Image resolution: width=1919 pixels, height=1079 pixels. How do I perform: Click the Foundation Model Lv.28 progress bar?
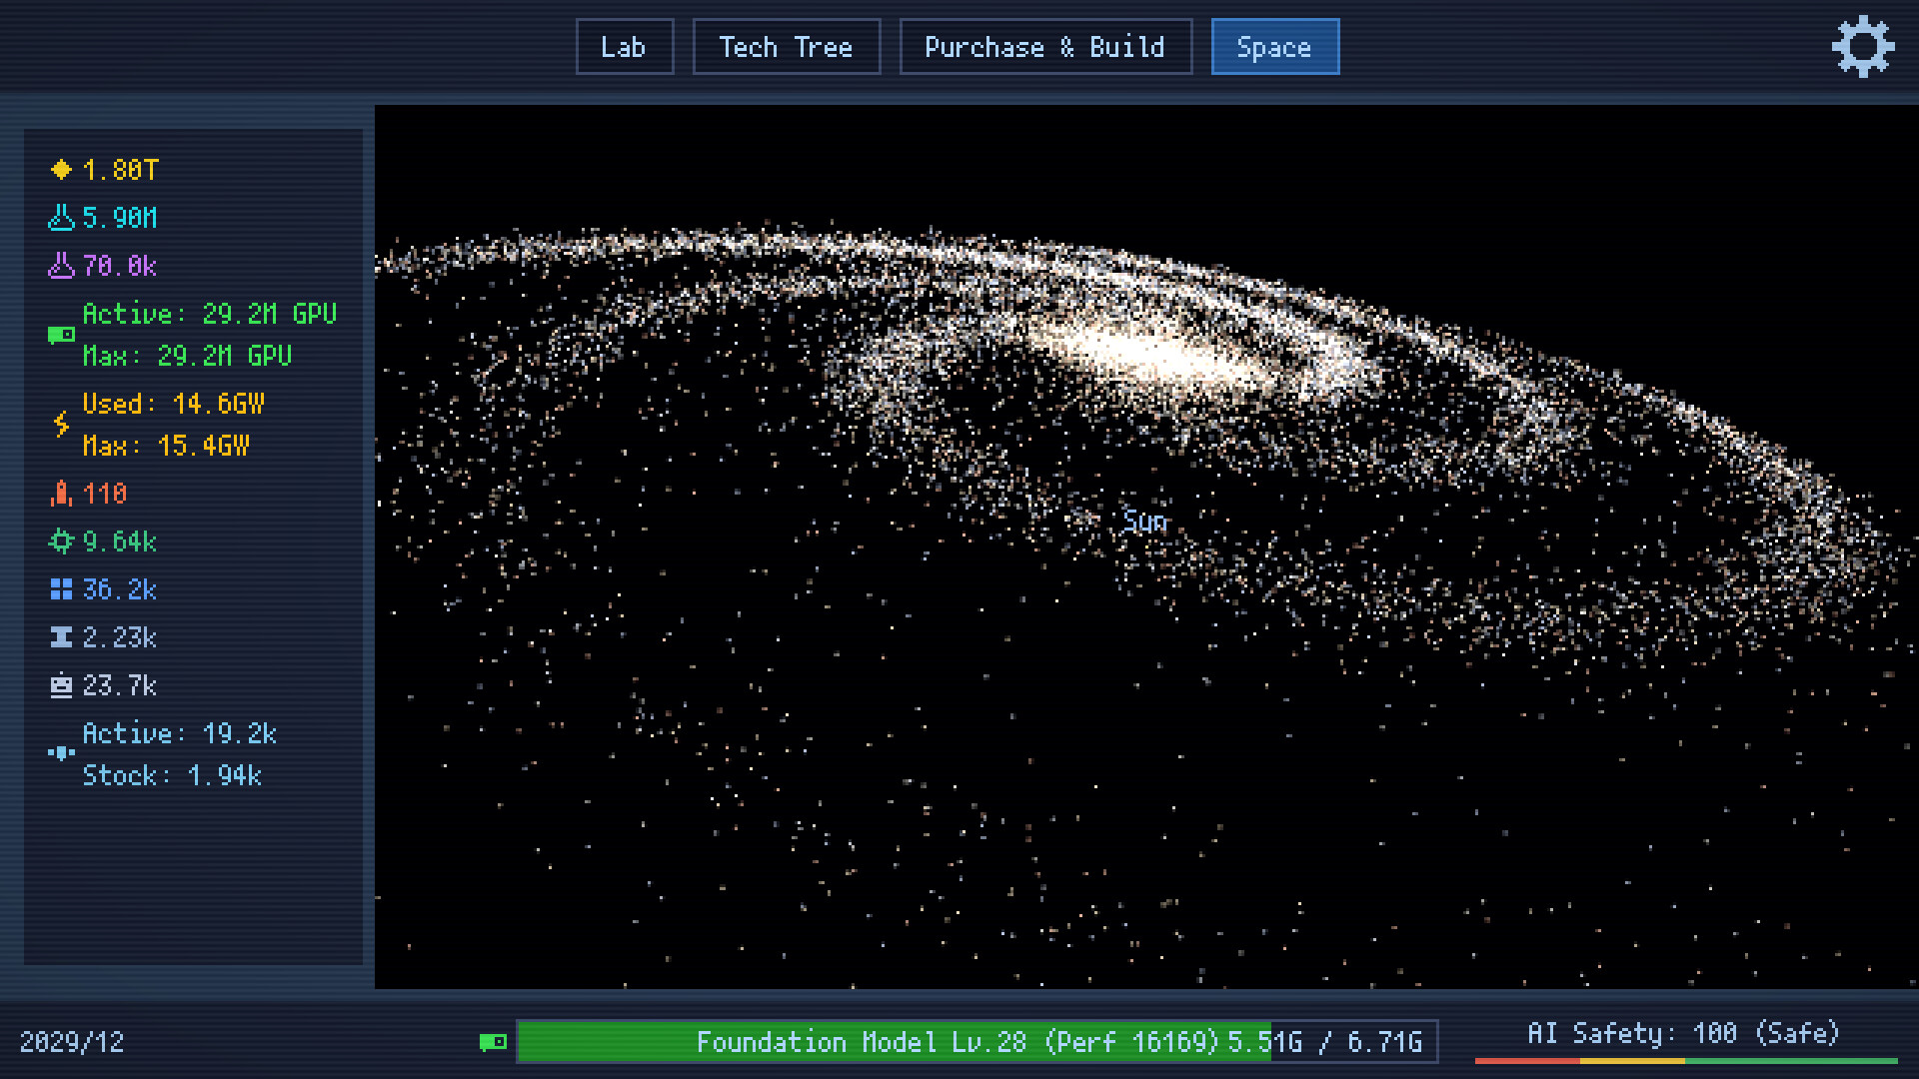click(x=976, y=1042)
